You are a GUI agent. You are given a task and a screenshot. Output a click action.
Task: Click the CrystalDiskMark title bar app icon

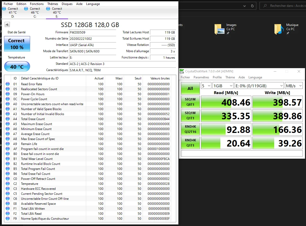click(x=182, y=71)
